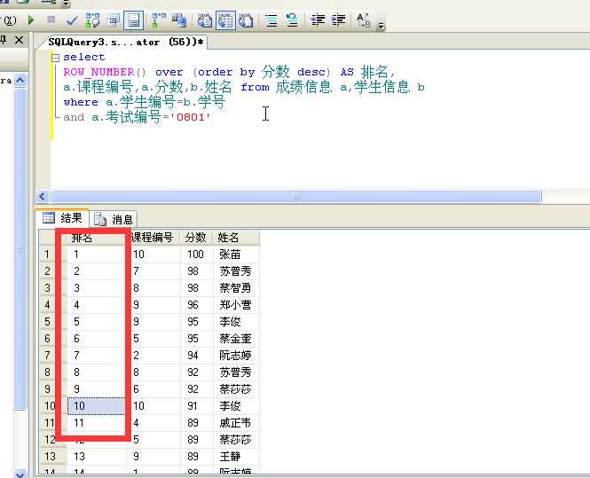Image resolution: width=590 pixels, height=478 pixels.
Task: Close the left side panel with X
Action: pos(19,40)
